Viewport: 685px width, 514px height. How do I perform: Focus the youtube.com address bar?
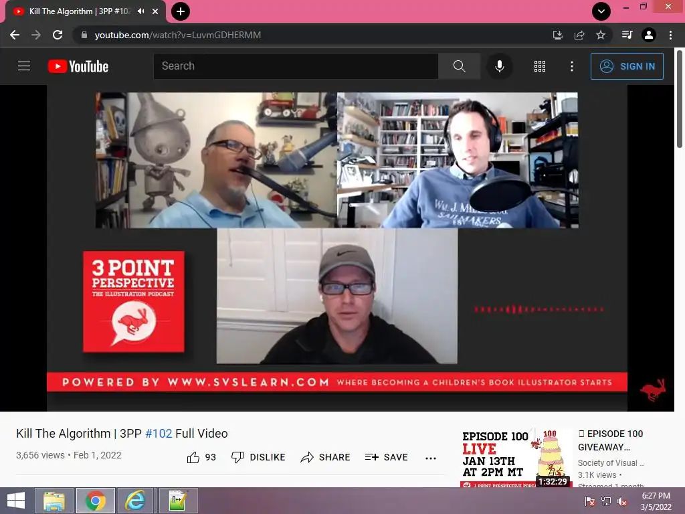[314, 35]
